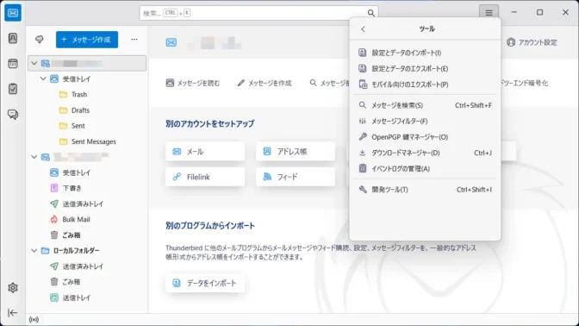
Task: Select the Trash folder
Action: pos(87,95)
